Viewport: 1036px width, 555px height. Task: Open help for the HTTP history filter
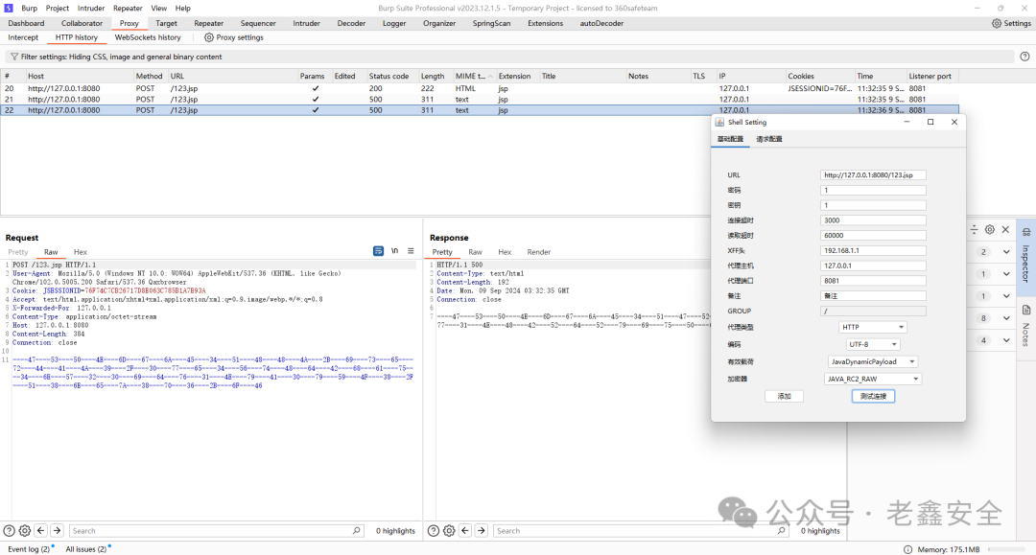[1024, 57]
